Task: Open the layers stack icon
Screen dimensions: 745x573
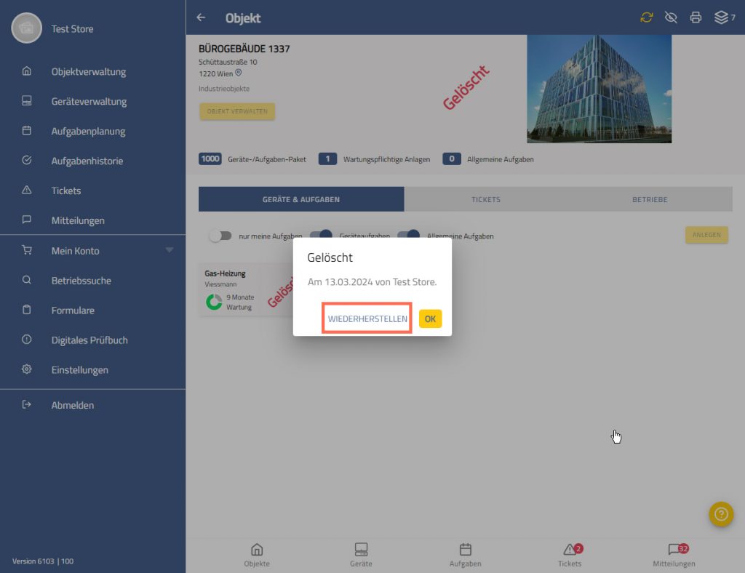Action: click(x=721, y=17)
